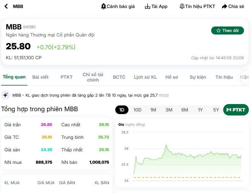Screen dimensions: 252x193
Task: Click the update time Cập nhật lúc 14:45:28
Action: pos(217,58)
